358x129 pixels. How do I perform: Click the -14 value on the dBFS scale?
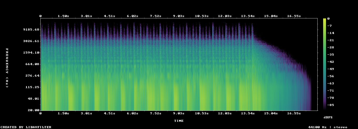[x=331, y=33]
